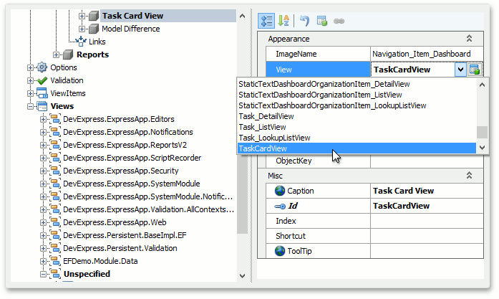Collapse the Unspecified node
499x299 pixels.
click(43, 274)
